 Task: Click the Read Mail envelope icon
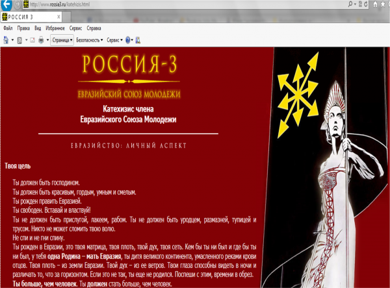[32, 40]
